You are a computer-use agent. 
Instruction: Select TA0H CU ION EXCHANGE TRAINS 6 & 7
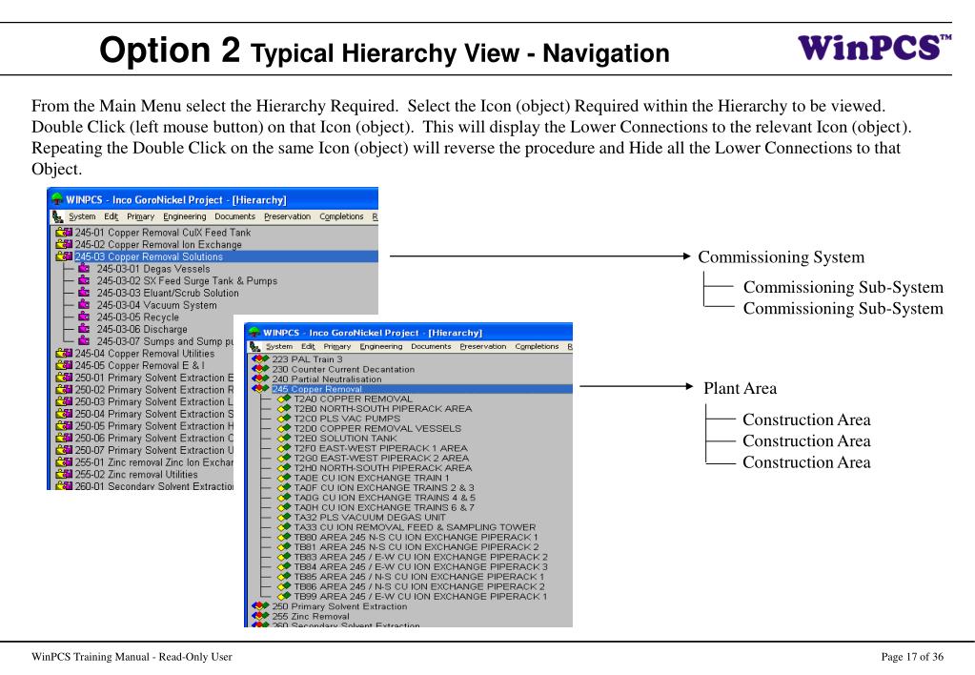(384, 507)
